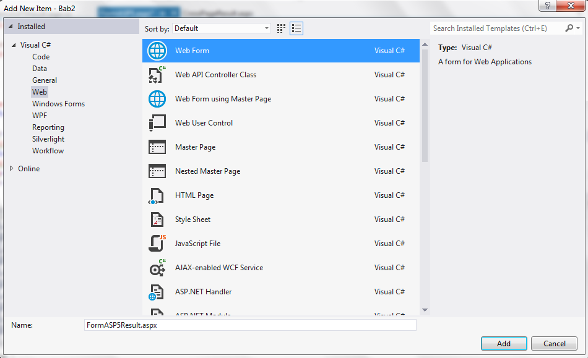Click the HTML Page icon
Viewport: 588px width, 358px height.
coord(156,195)
